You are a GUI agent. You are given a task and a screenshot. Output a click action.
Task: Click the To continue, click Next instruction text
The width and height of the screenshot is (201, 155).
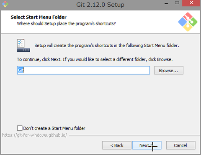95,59
